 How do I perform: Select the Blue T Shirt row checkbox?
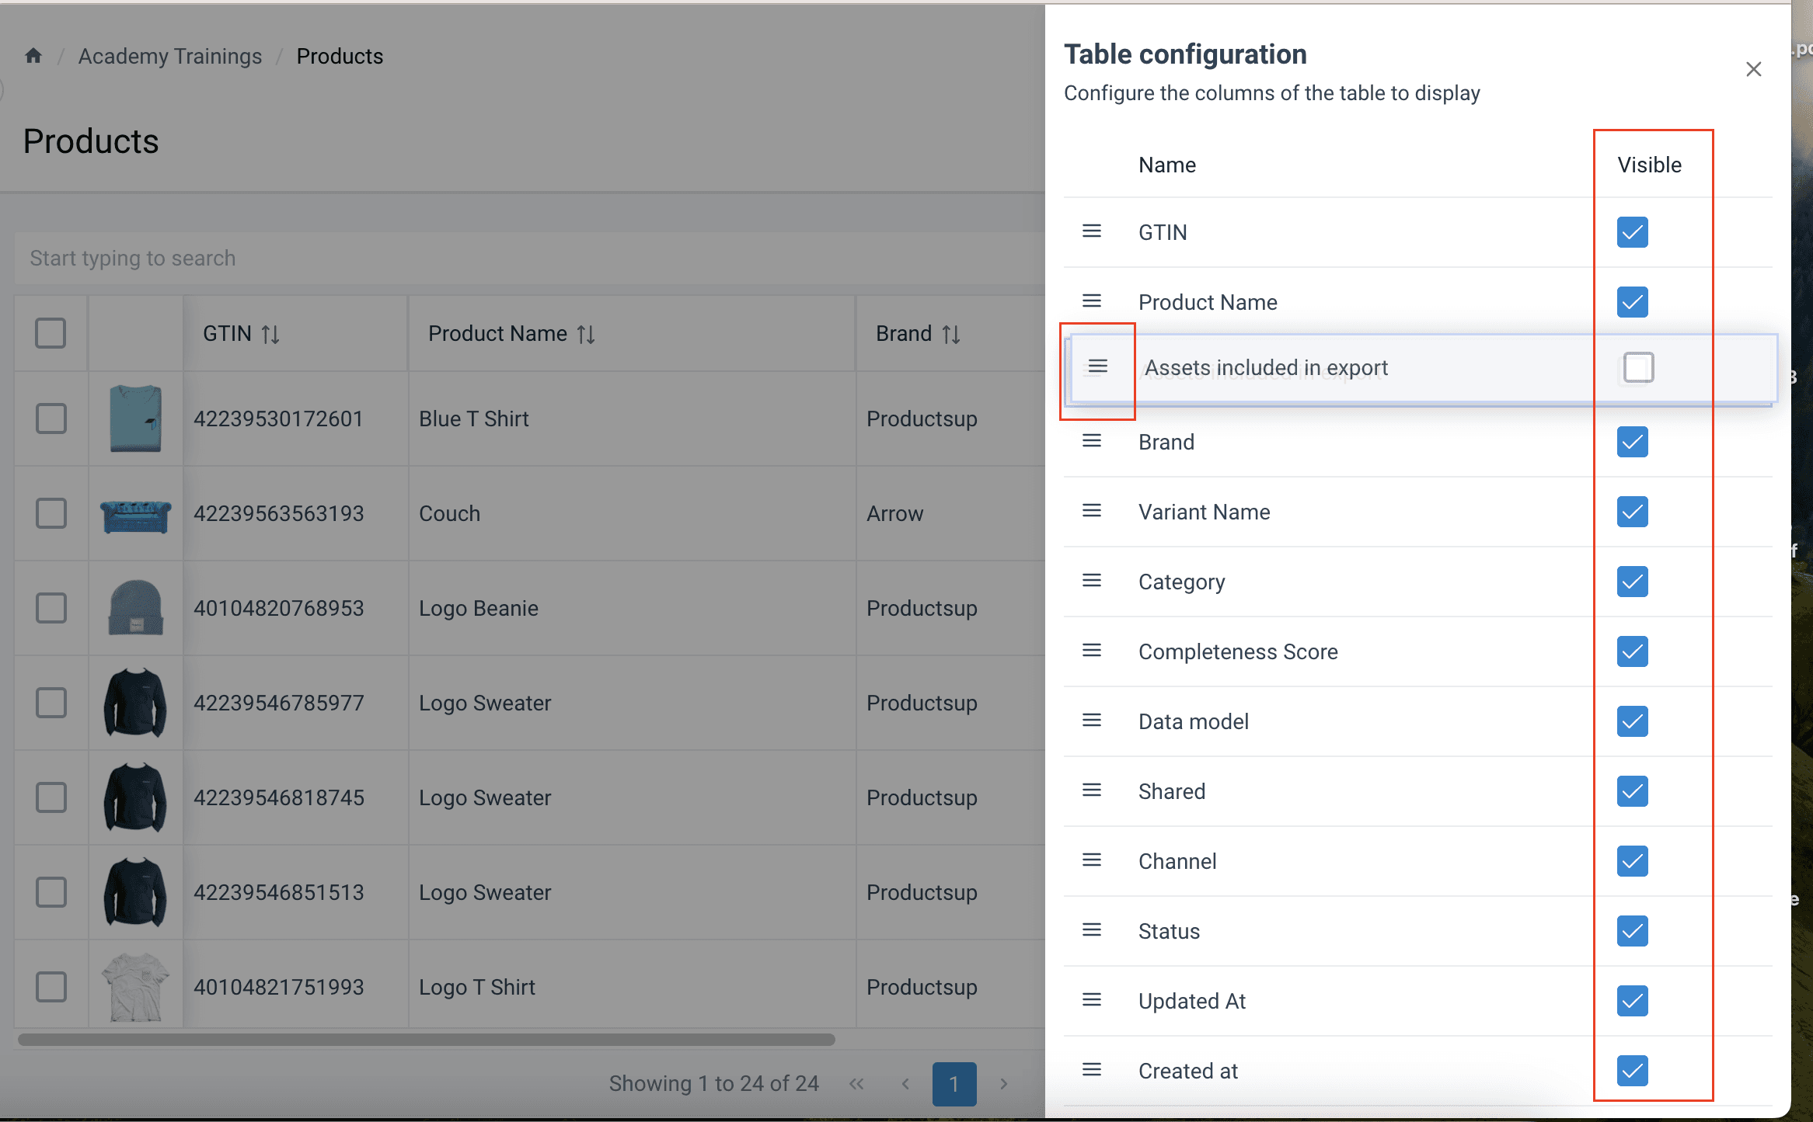[x=51, y=419]
